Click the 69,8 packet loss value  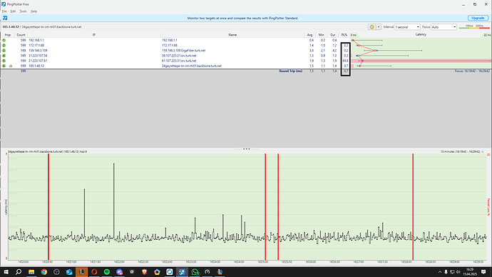(345, 61)
